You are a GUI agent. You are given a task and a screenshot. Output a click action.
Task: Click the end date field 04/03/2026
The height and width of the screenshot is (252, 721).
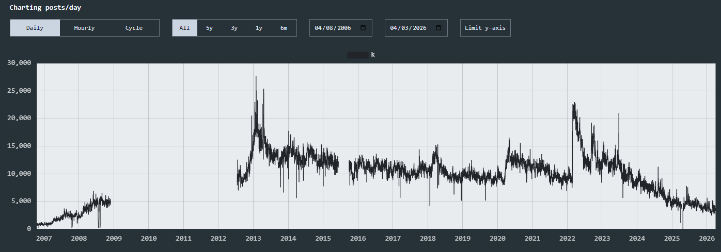coord(416,28)
